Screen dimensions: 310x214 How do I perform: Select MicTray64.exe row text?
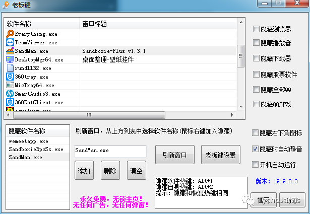pyautogui.click(x=34, y=85)
